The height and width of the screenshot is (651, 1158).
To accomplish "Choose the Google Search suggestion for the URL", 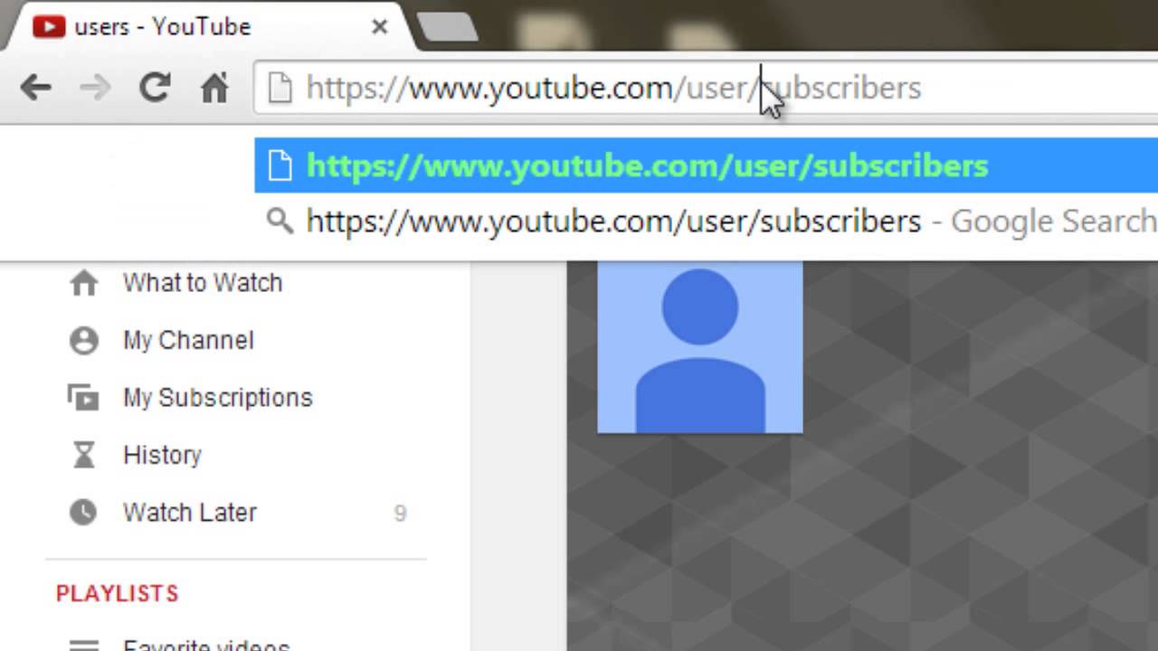I will point(706,221).
